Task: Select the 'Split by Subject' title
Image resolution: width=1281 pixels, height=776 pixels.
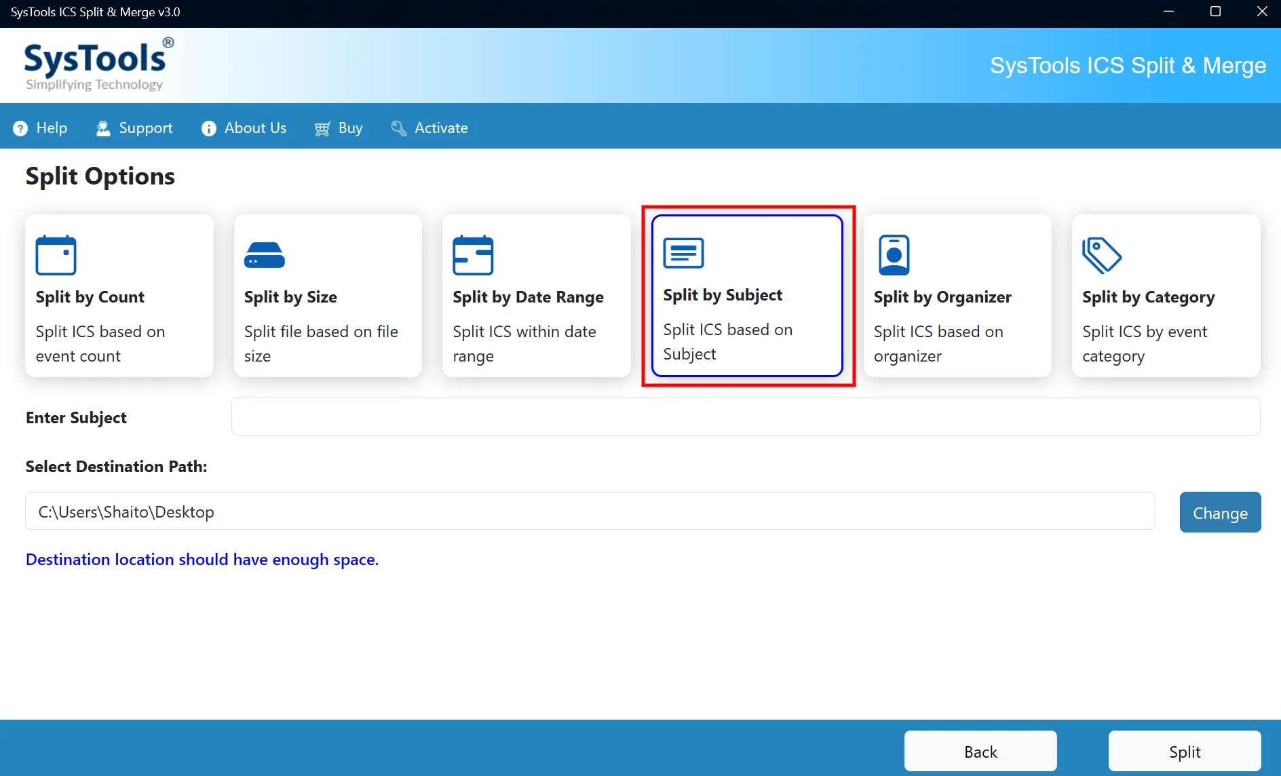Action: point(723,295)
